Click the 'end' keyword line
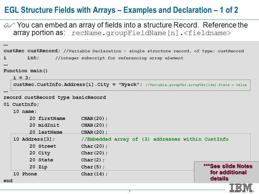 8,181
